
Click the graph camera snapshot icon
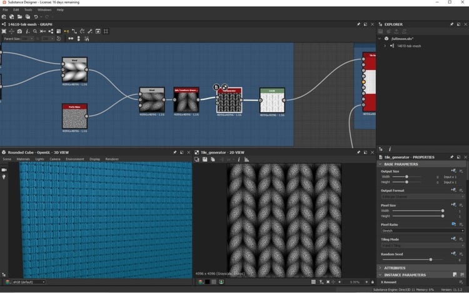[19, 31]
